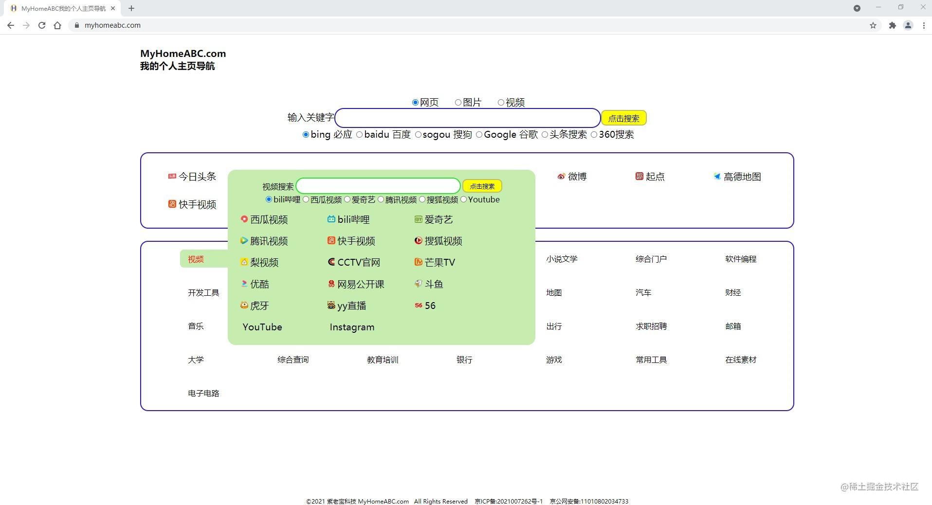Open the Instagram link

[352, 327]
